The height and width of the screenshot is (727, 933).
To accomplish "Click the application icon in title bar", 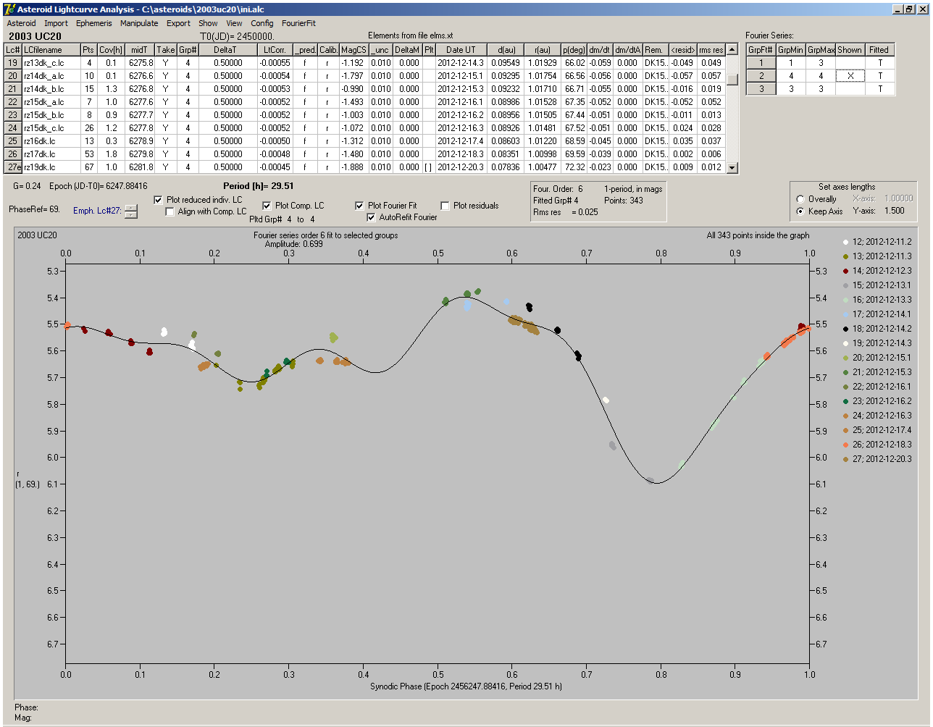I will coord(9,9).
